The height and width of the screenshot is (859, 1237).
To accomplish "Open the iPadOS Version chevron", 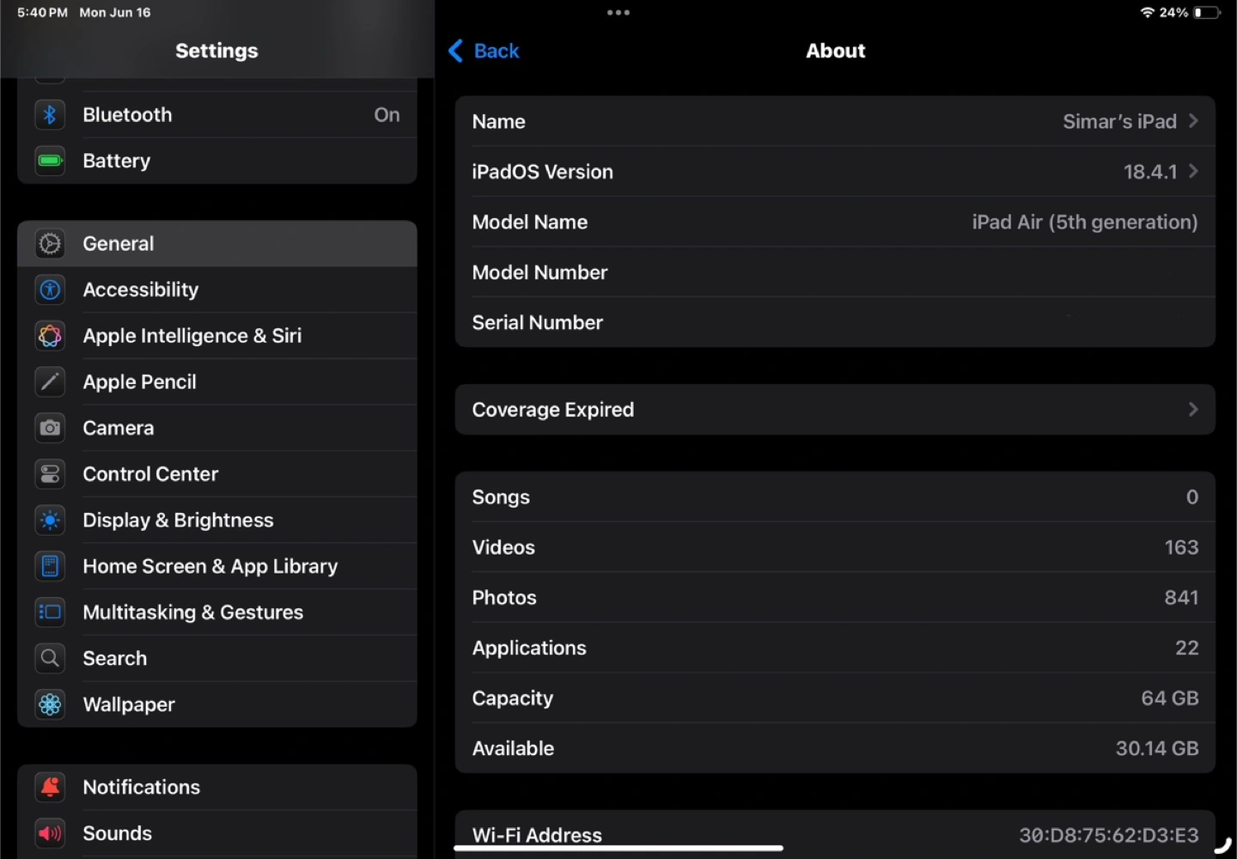I will pos(1193,171).
